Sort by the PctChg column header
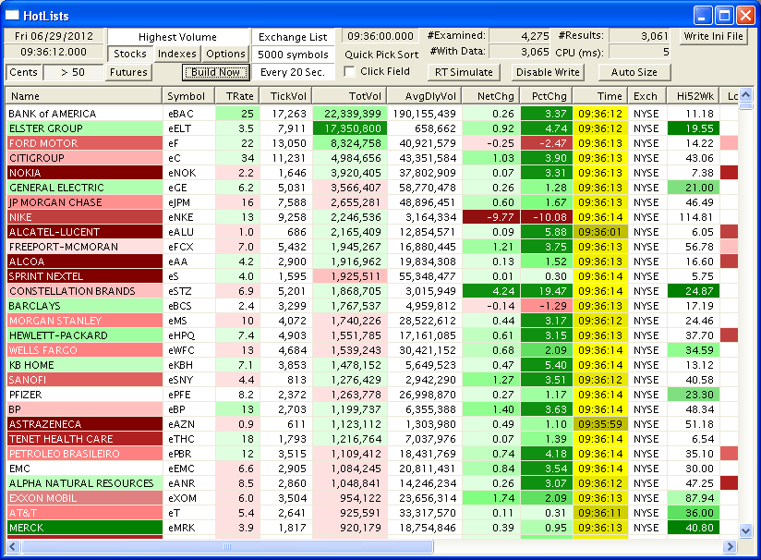Viewport: 761px width, 560px height. (544, 96)
